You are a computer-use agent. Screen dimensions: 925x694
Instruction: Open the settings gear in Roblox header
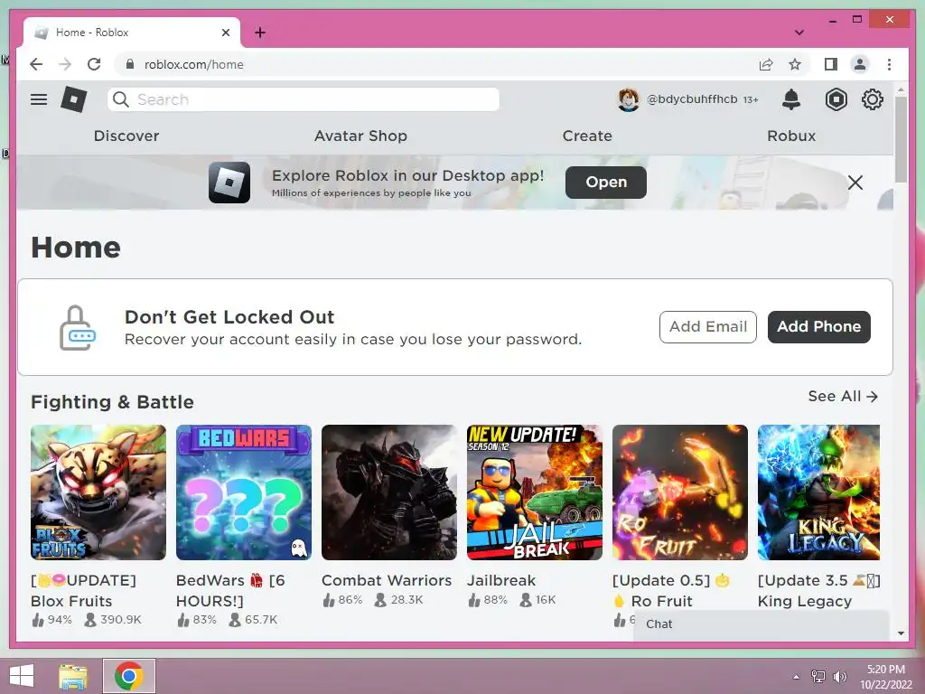click(x=873, y=99)
